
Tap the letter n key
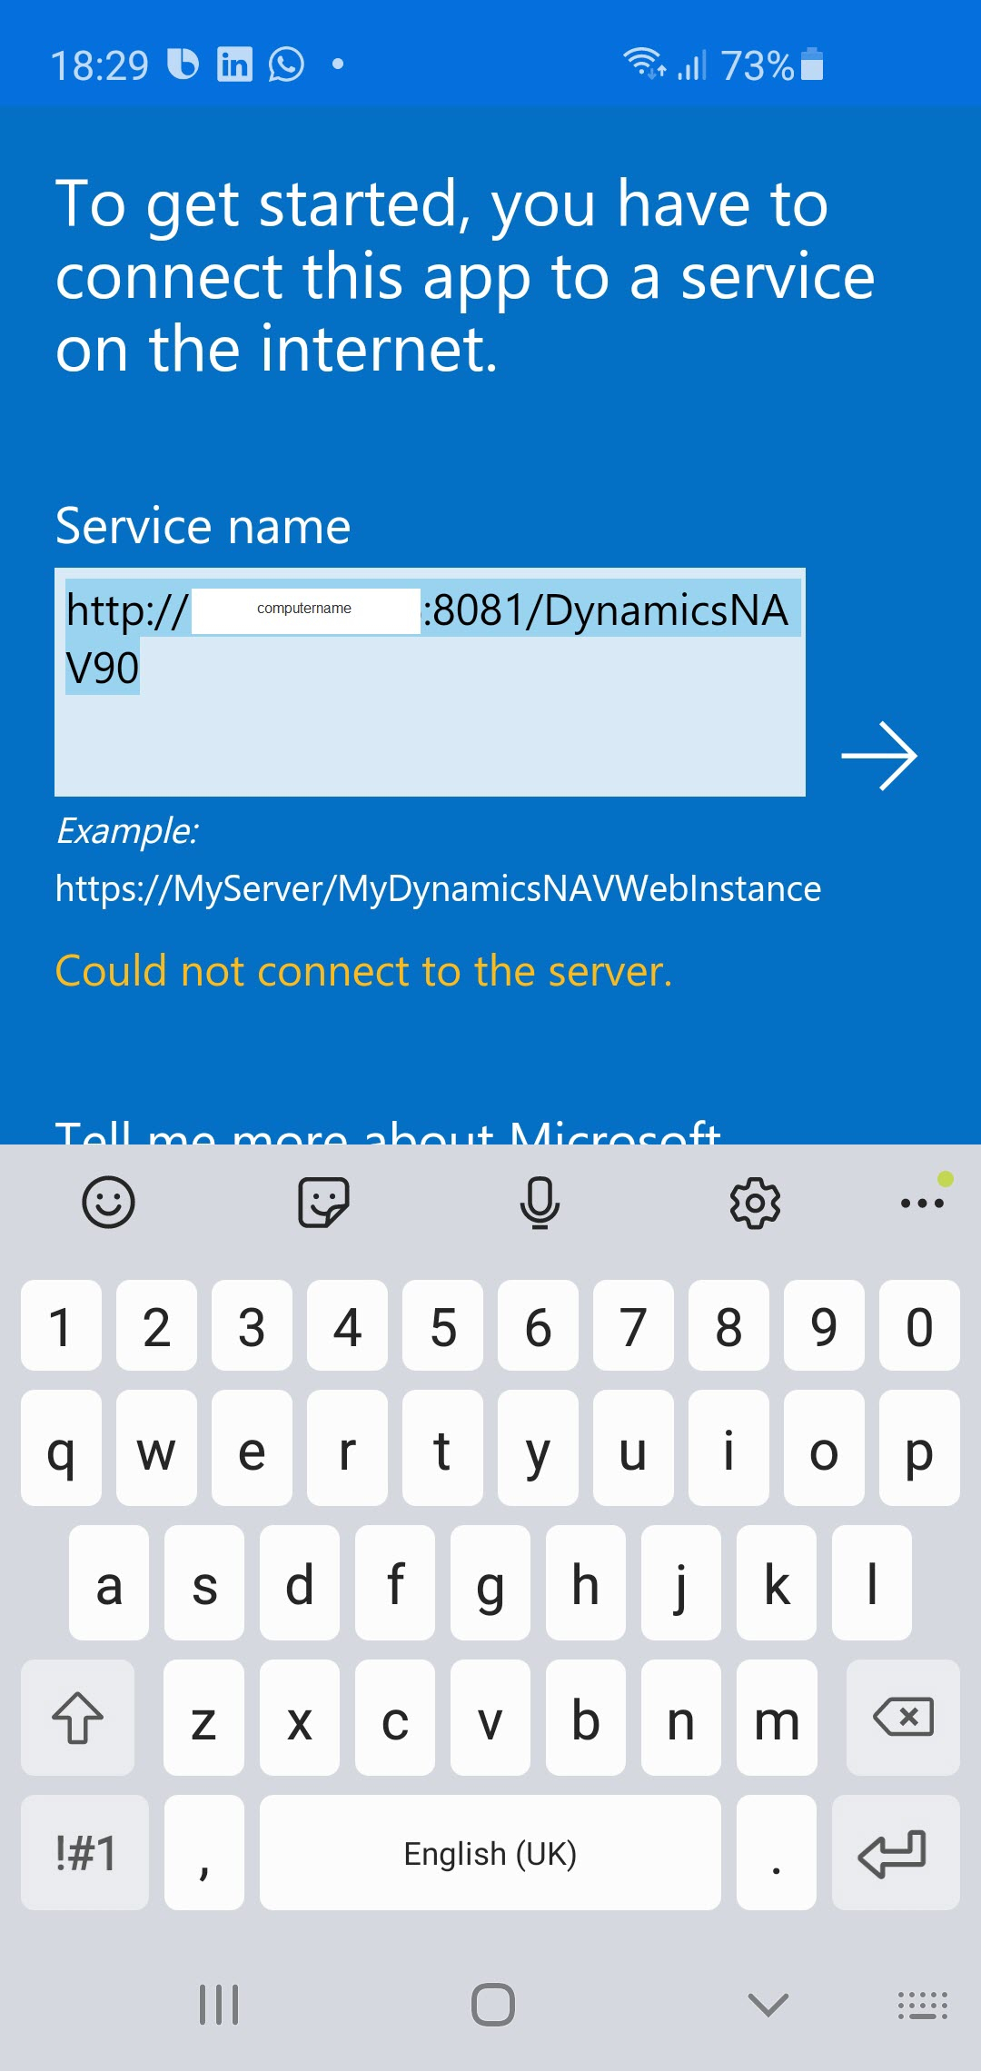[x=681, y=1717]
